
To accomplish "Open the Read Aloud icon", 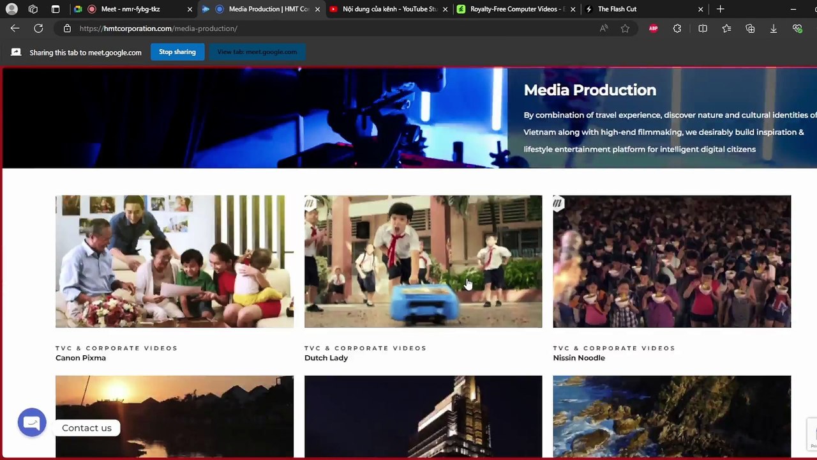I will 604,28.
